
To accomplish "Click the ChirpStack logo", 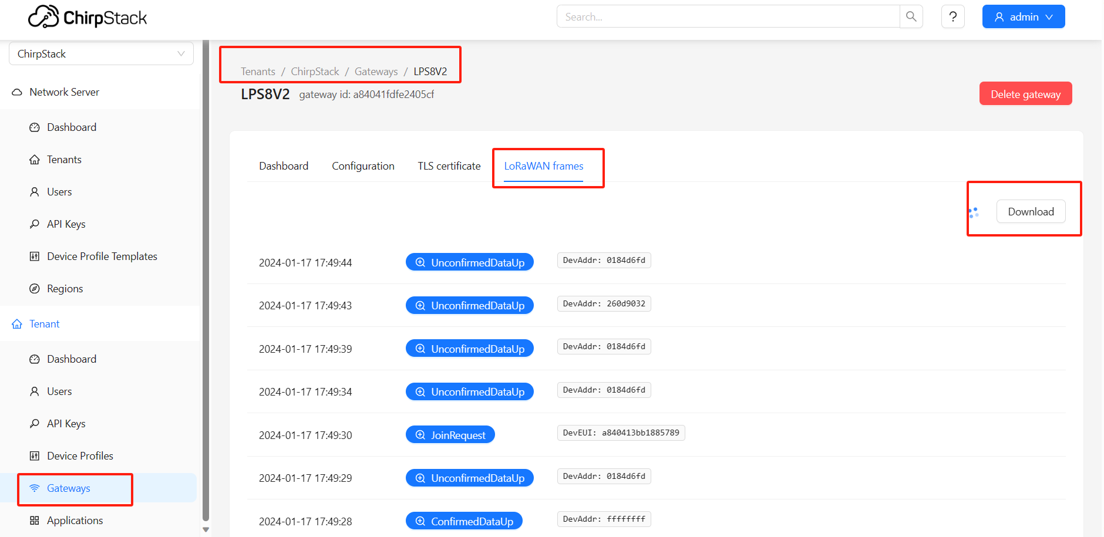I will tap(87, 17).
